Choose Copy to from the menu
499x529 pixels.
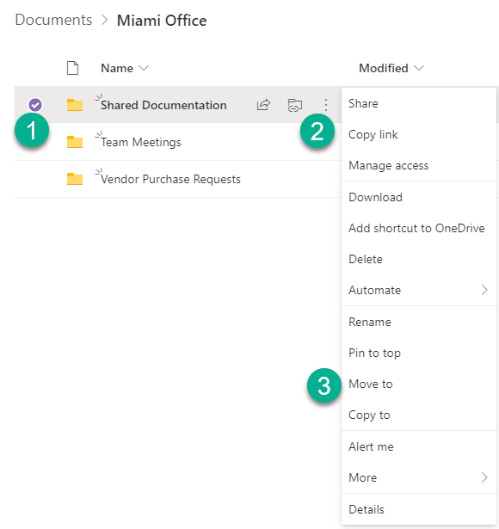point(419,415)
